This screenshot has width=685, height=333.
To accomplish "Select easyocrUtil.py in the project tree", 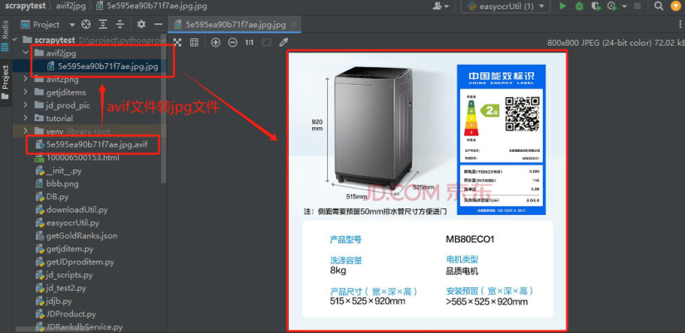I will pyautogui.click(x=73, y=223).
